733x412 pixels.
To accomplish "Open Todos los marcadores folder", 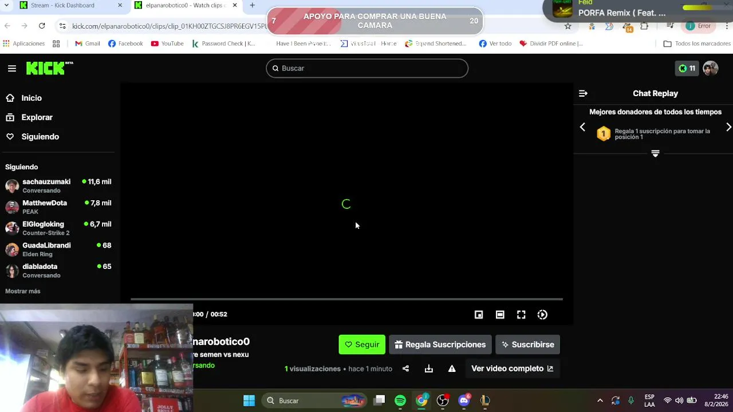I will click(697, 43).
